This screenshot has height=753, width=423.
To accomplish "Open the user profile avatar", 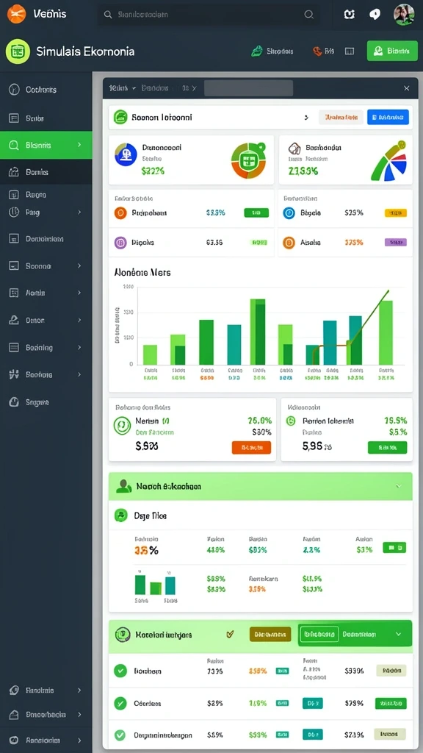I will (x=404, y=15).
